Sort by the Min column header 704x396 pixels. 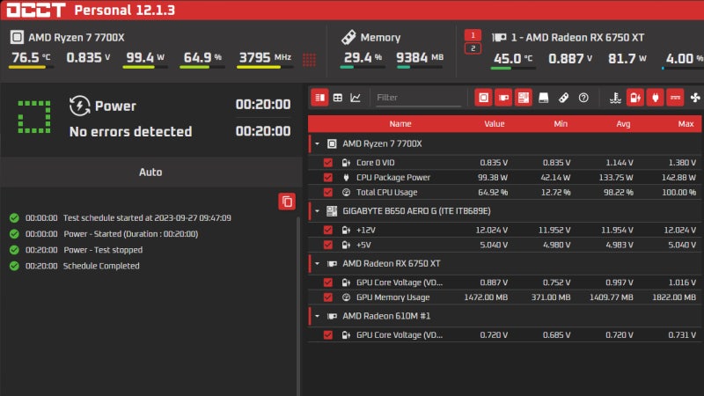click(x=561, y=124)
